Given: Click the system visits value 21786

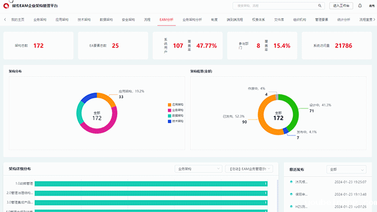Looking at the screenshot, I should tap(343, 46).
